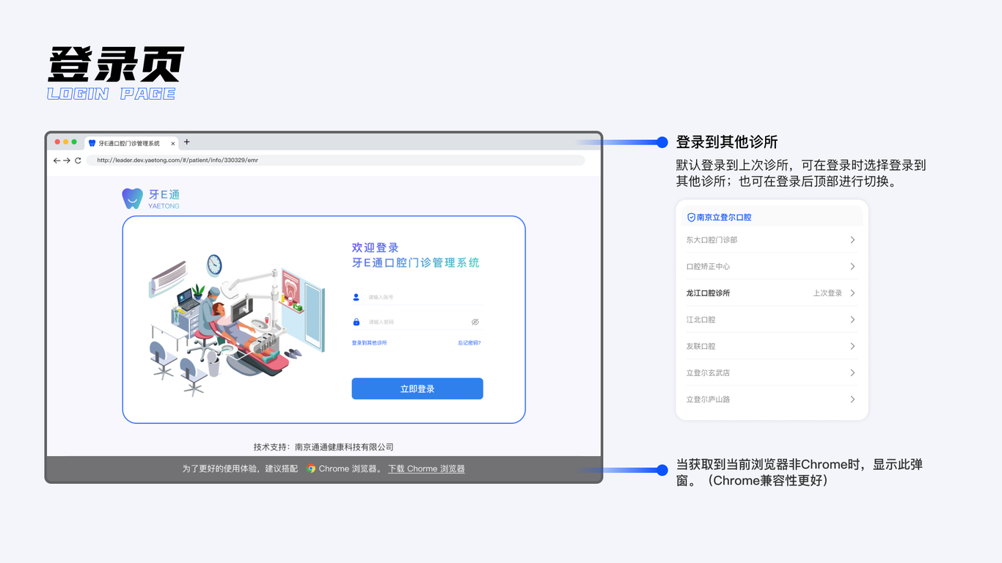1002x563 pixels.
Task: Select 龙江口腔诊所 clinic row
Action: tap(772, 292)
